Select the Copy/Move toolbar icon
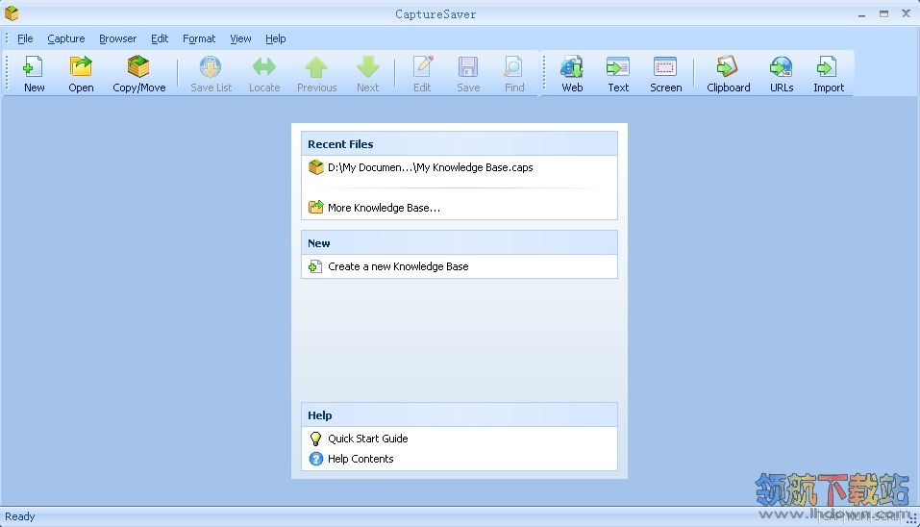 point(139,73)
